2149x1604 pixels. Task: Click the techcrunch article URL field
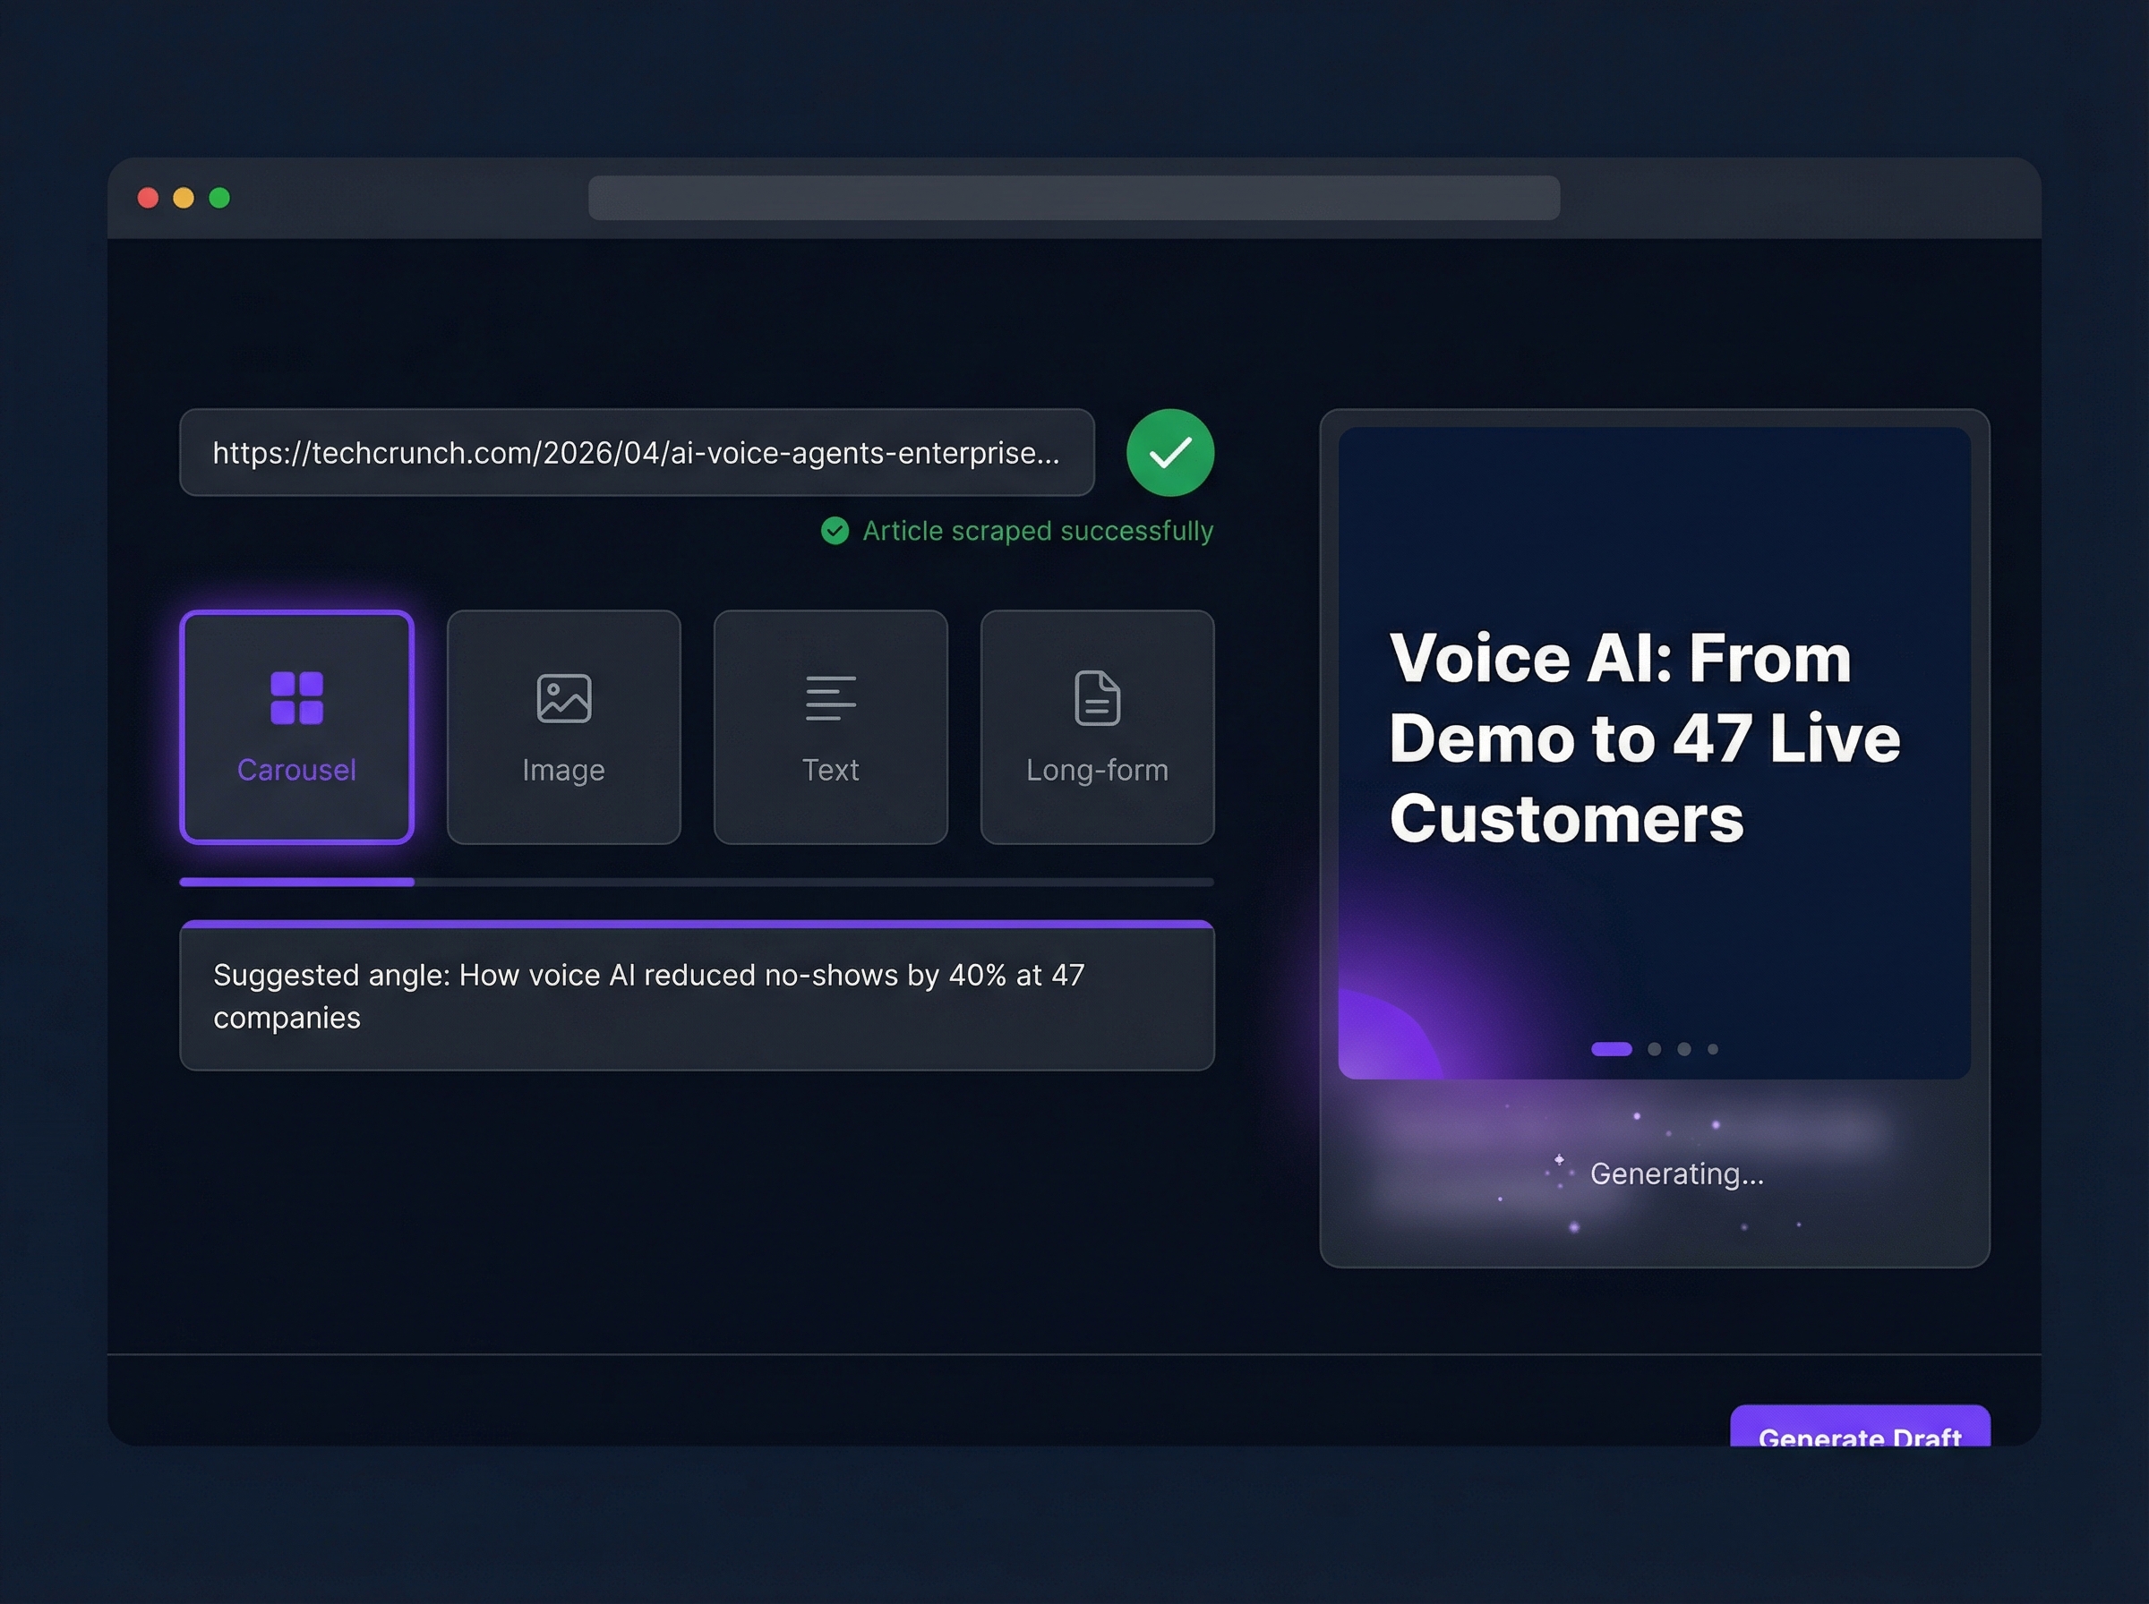[636, 452]
